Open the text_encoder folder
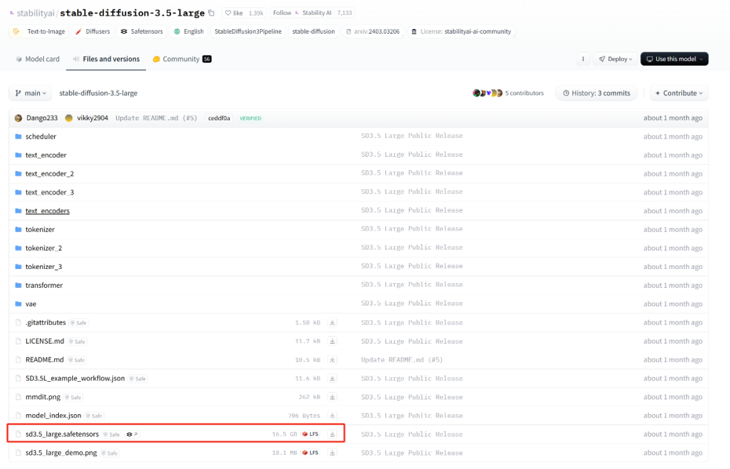Image resolution: width=730 pixels, height=469 pixels. (46, 155)
